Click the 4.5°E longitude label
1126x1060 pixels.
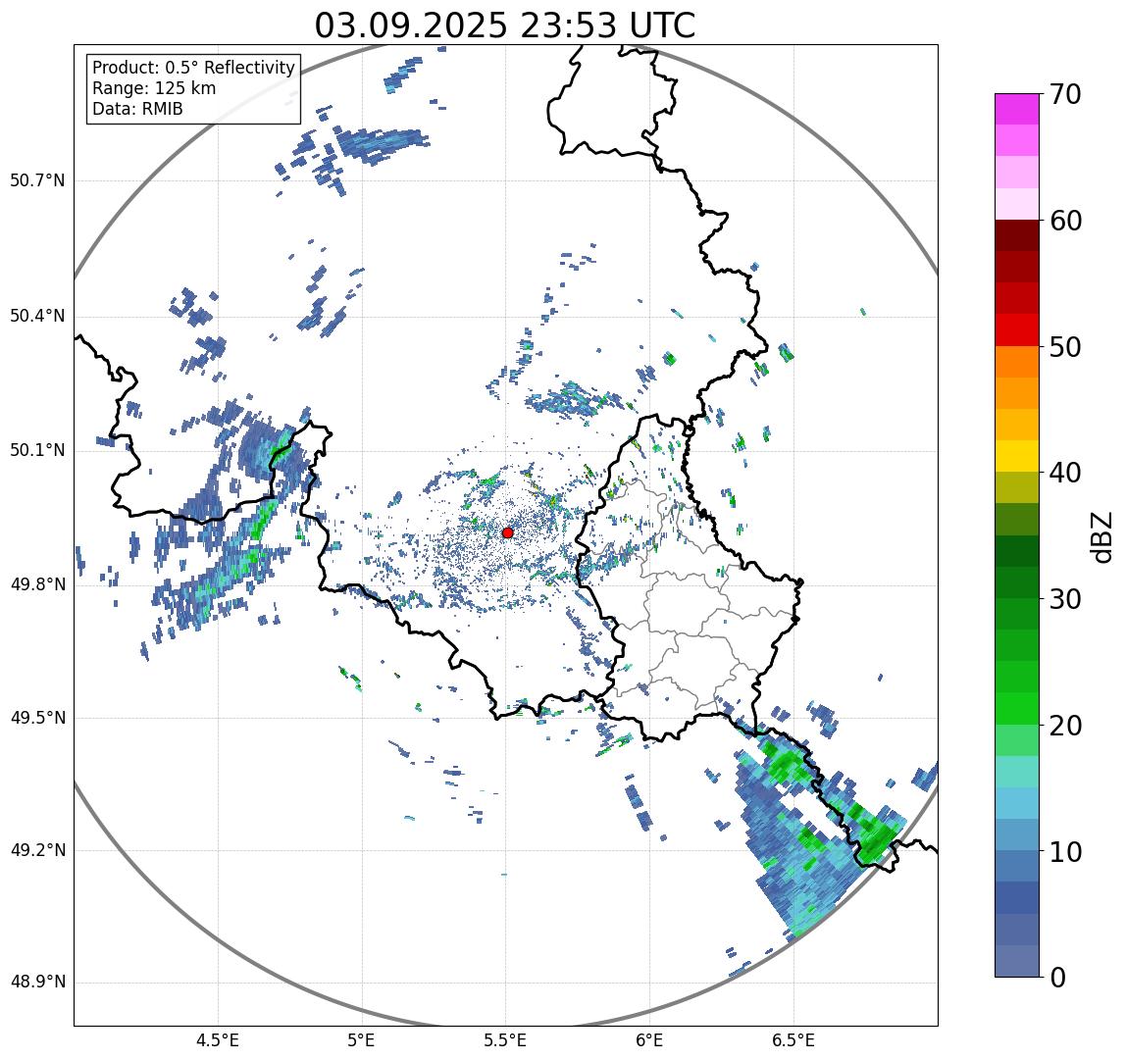[218, 1040]
